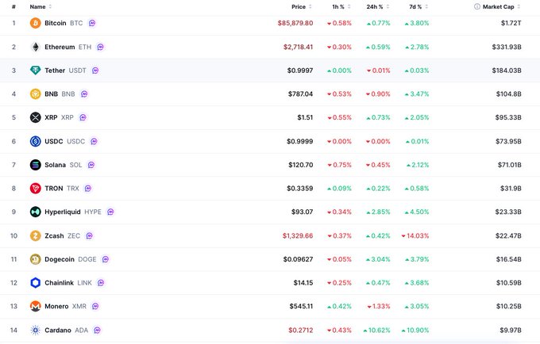Open the purple chart badge beside ADA
Viewport: 540px width, 344px height.
pyautogui.click(x=98, y=331)
